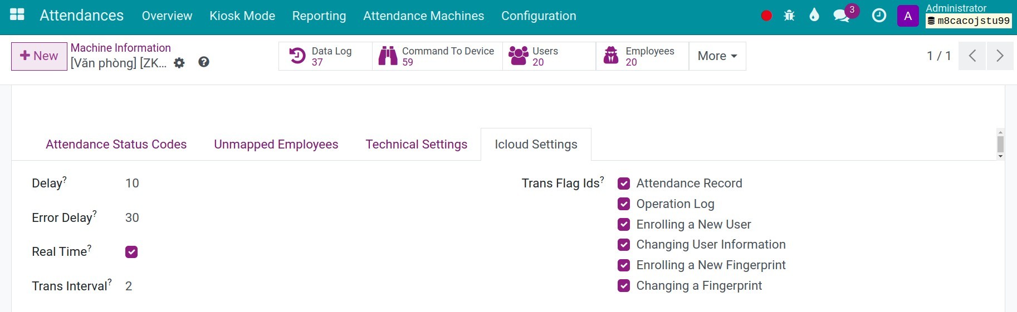The height and width of the screenshot is (312, 1017).
Task: Click the red recording indicator icon
Action: [766, 16]
